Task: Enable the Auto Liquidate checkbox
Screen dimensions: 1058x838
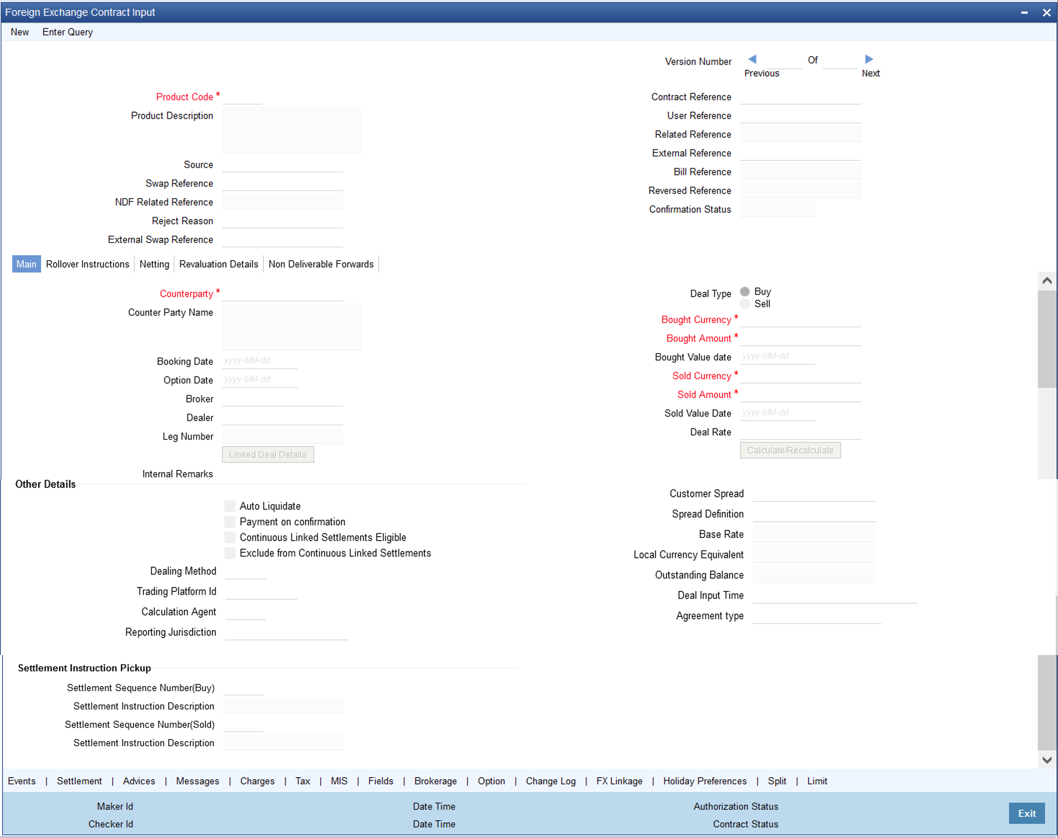Action: click(230, 506)
